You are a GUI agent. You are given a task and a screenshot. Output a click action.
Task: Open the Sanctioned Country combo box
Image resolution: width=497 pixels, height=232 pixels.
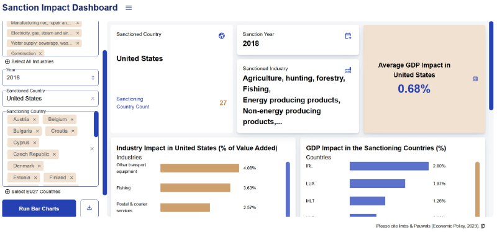[x=50, y=99]
